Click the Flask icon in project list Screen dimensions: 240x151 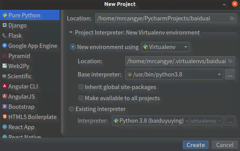click(x=5, y=35)
